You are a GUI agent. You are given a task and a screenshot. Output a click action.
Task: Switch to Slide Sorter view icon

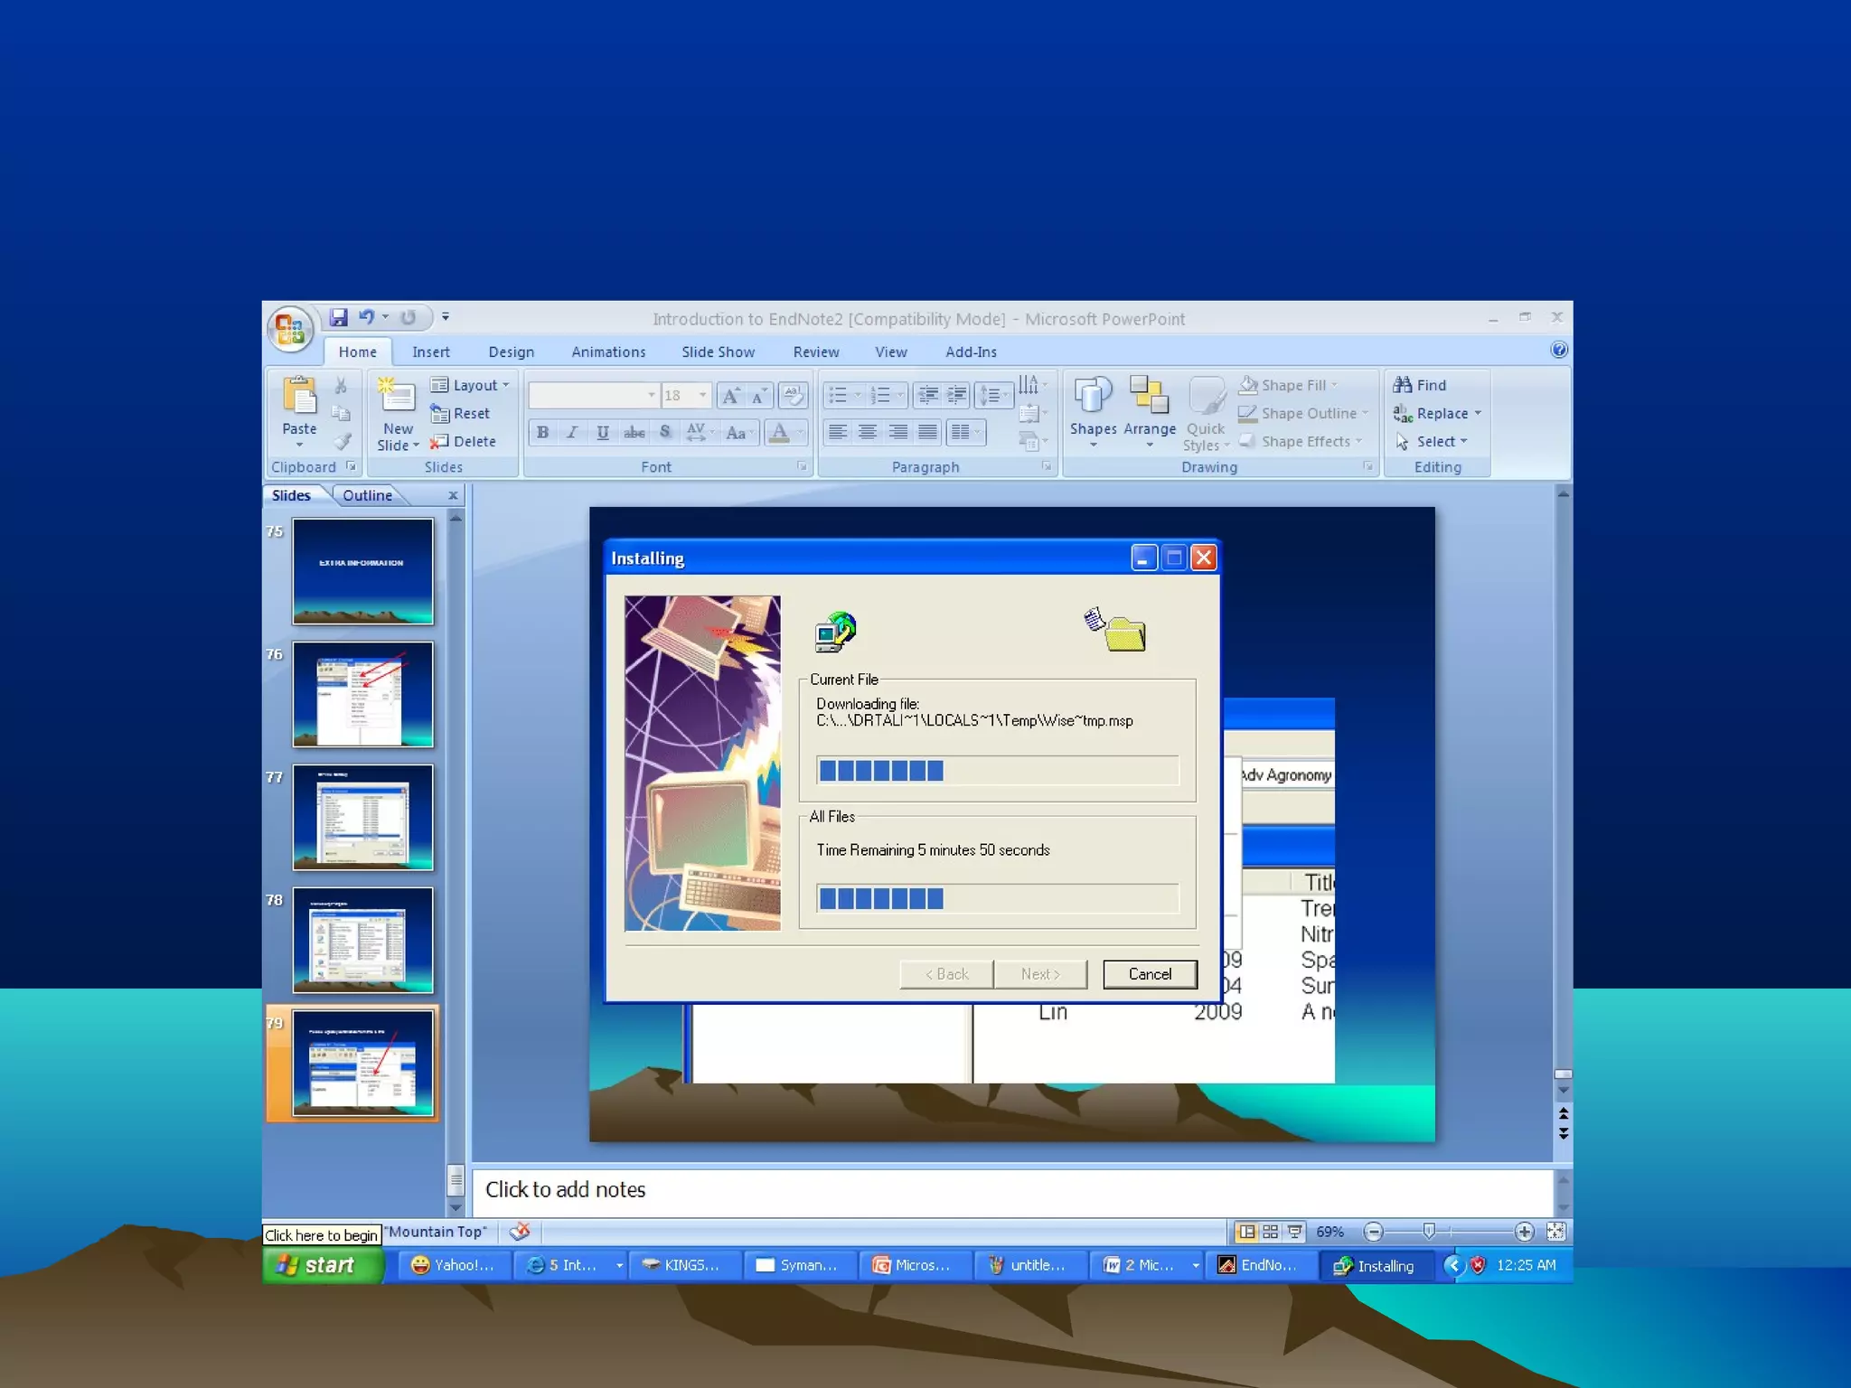[1270, 1232]
